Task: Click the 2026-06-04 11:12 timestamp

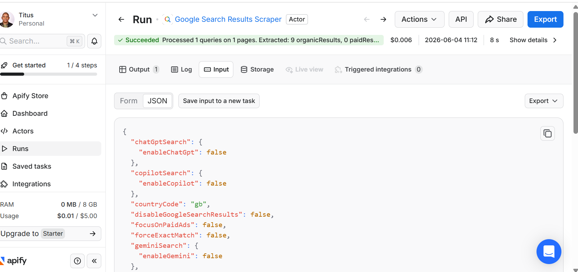Action: 451,40
